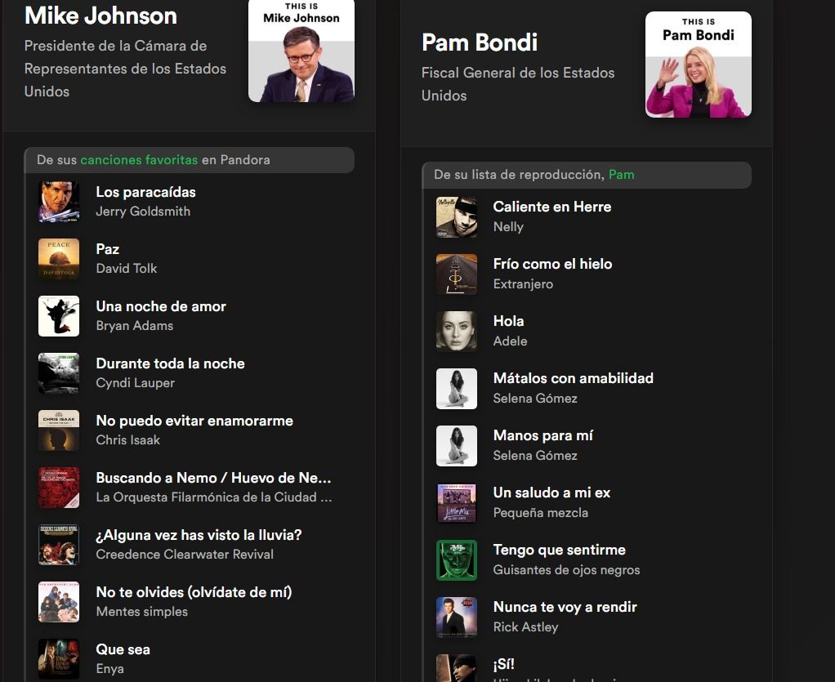Select the Una noche de amor album cover
Image resolution: width=835 pixels, height=682 pixels.
(59, 316)
